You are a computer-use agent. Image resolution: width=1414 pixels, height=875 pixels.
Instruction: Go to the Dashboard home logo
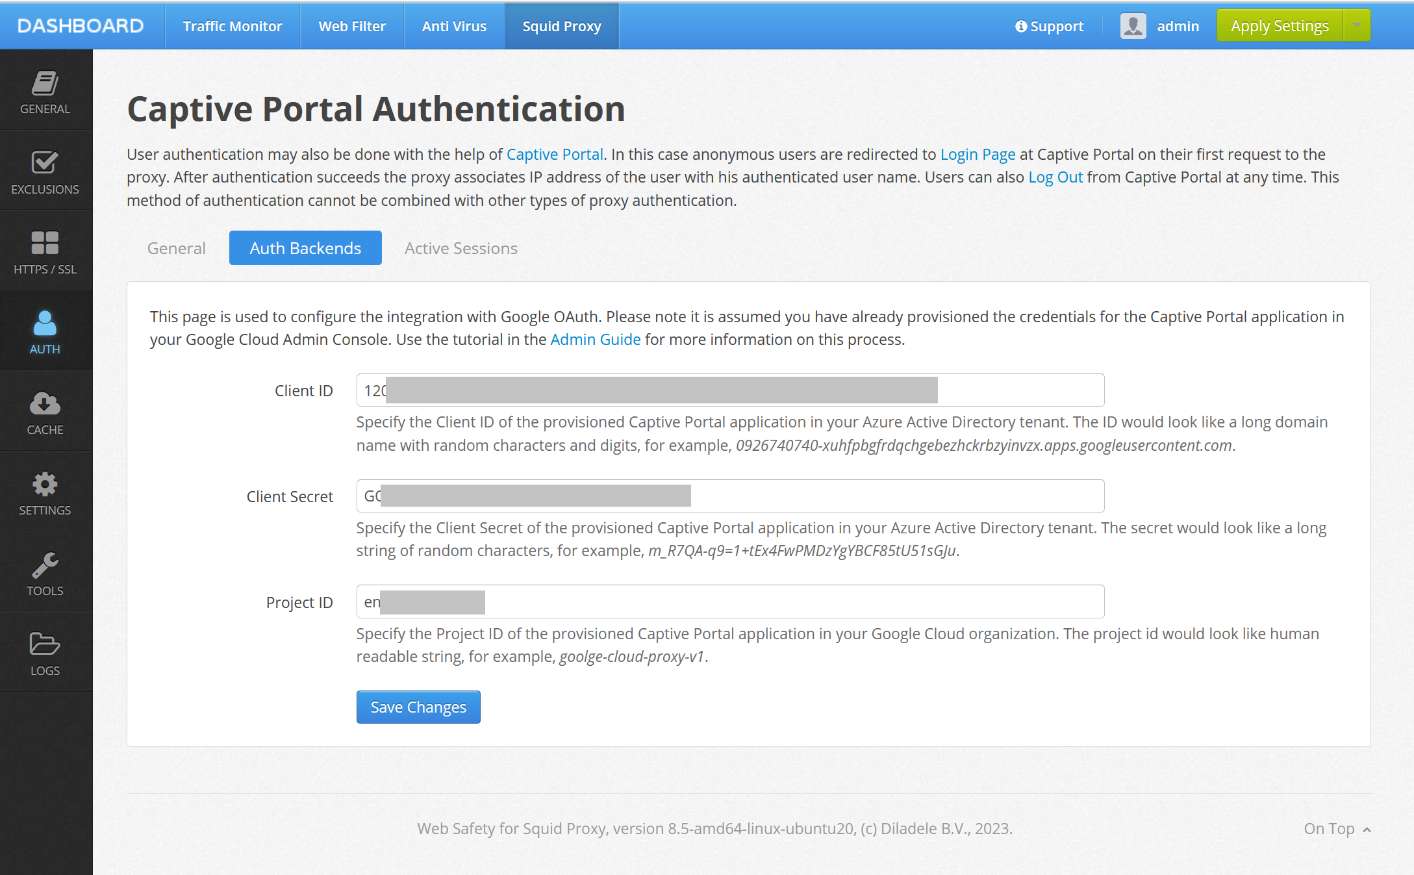pyautogui.click(x=81, y=26)
